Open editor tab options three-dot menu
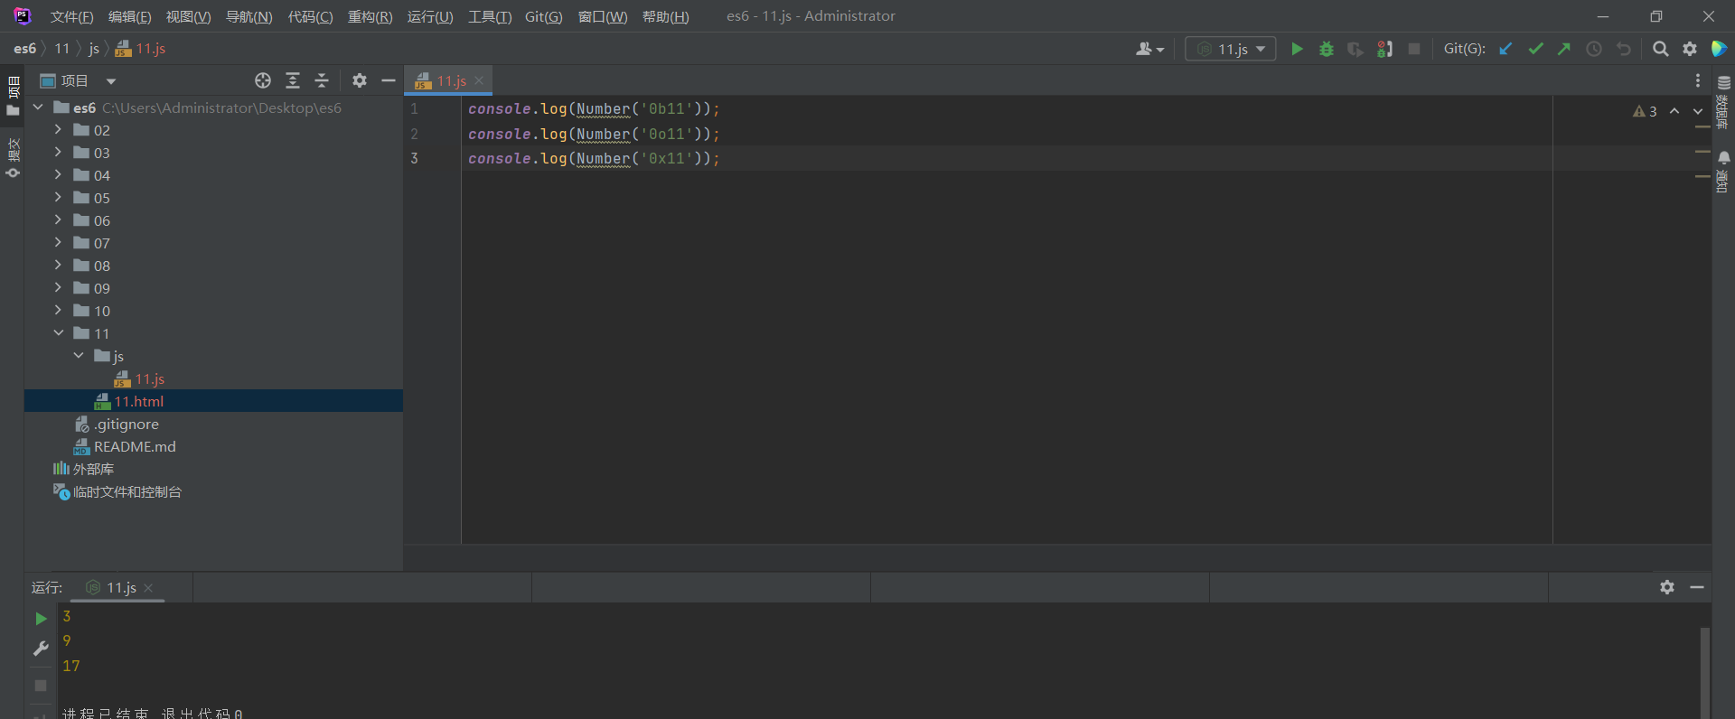 click(x=1698, y=80)
